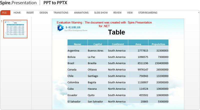Screen dimensions: 200x110
Task: Click the "Name" column header cell
Action: click(x=77, y=44)
